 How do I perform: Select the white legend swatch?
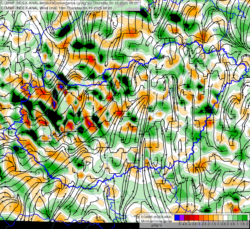pos(225,218)
